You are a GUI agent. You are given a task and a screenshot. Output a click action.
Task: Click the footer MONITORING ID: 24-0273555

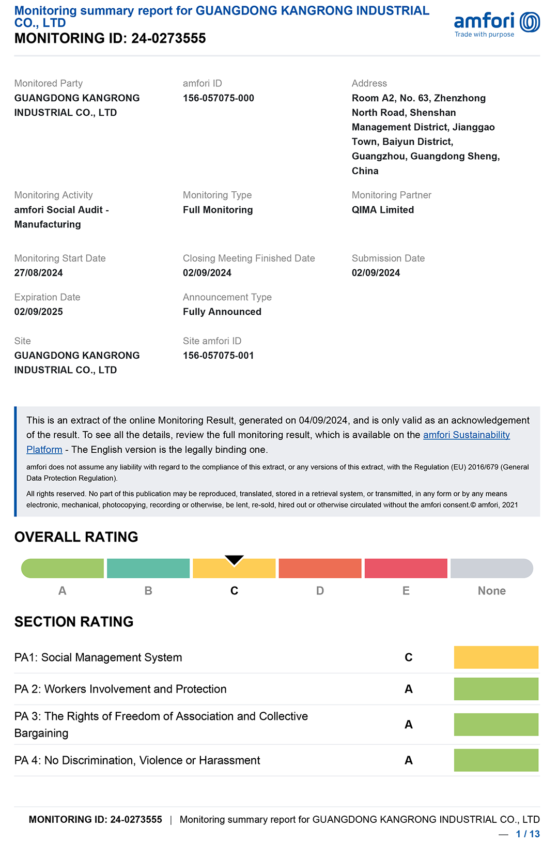click(96, 819)
